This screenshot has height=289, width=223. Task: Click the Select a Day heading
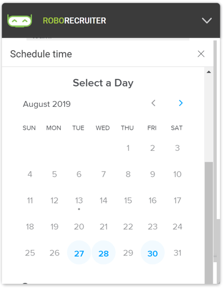click(x=103, y=83)
